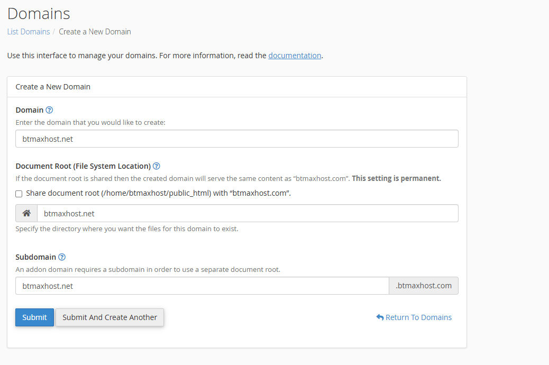Click the home icon before document root field
Screen dimensions: 549x365
pyautogui.click(x=26, y=214)
